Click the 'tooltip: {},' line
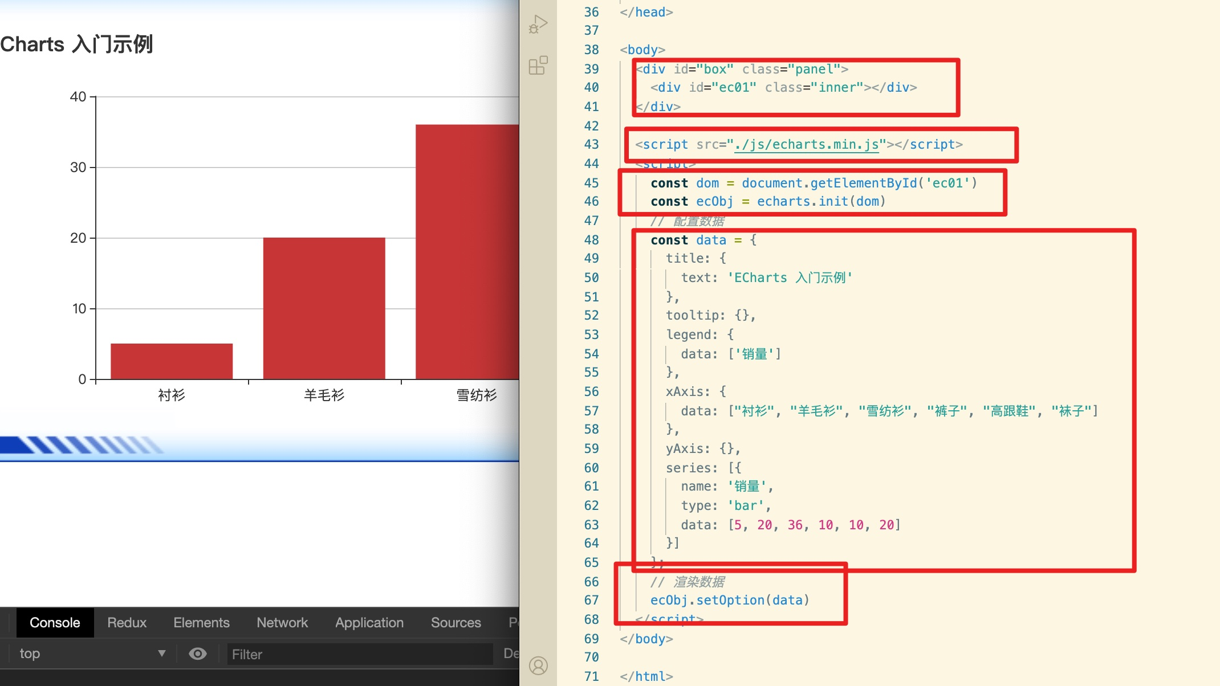Viewport: 1220px width, 686px height. (x=711, y=316)
